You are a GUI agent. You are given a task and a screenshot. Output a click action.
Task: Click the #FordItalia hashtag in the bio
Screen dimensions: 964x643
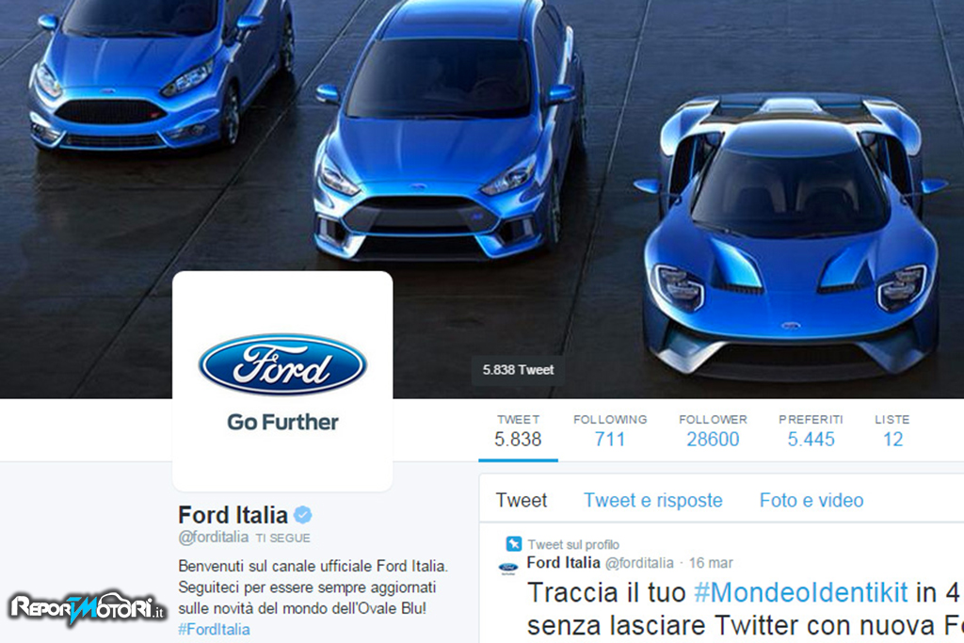tap(214, 630)
